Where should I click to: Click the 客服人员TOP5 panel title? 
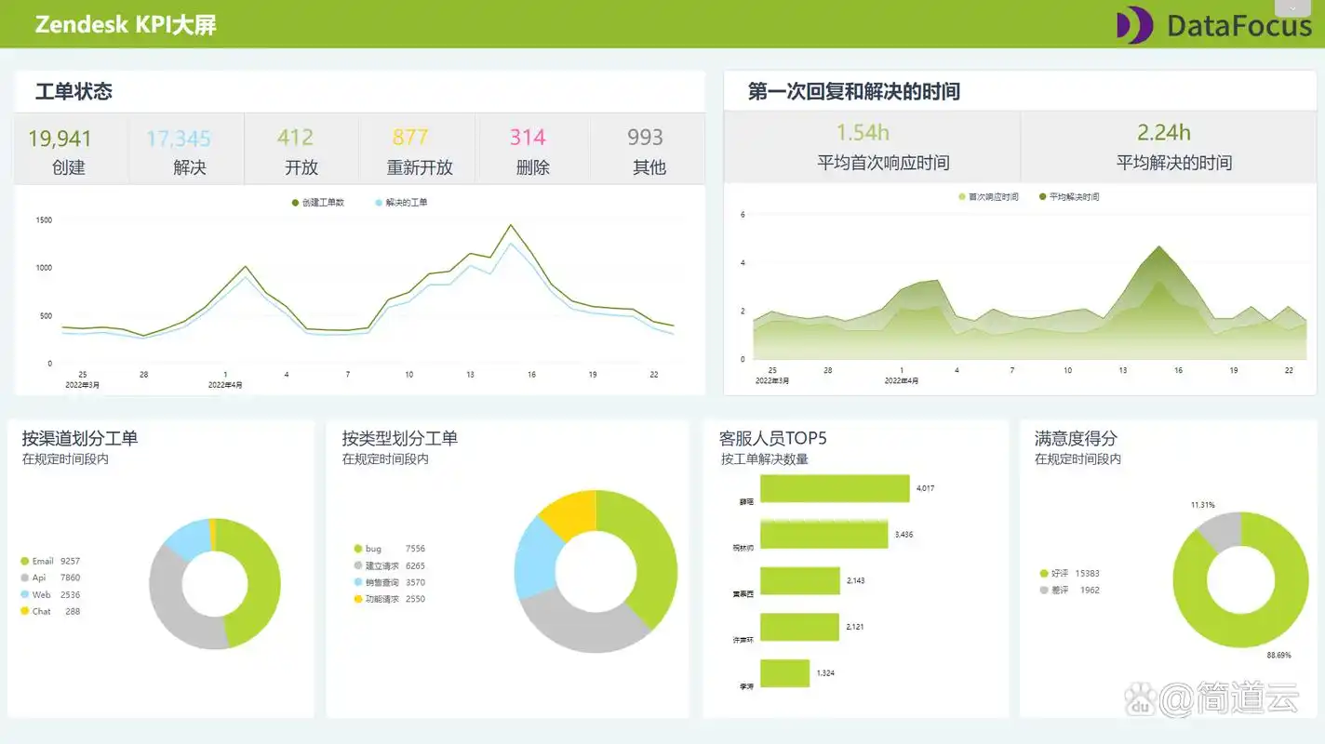[773, 438]
